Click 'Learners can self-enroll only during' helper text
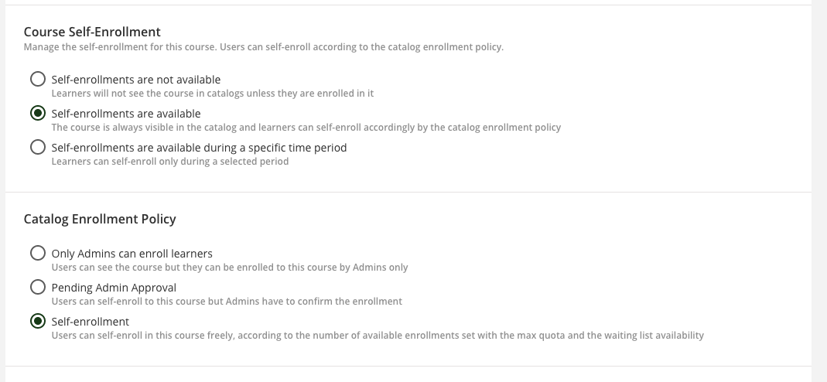 tap(169, 162)
